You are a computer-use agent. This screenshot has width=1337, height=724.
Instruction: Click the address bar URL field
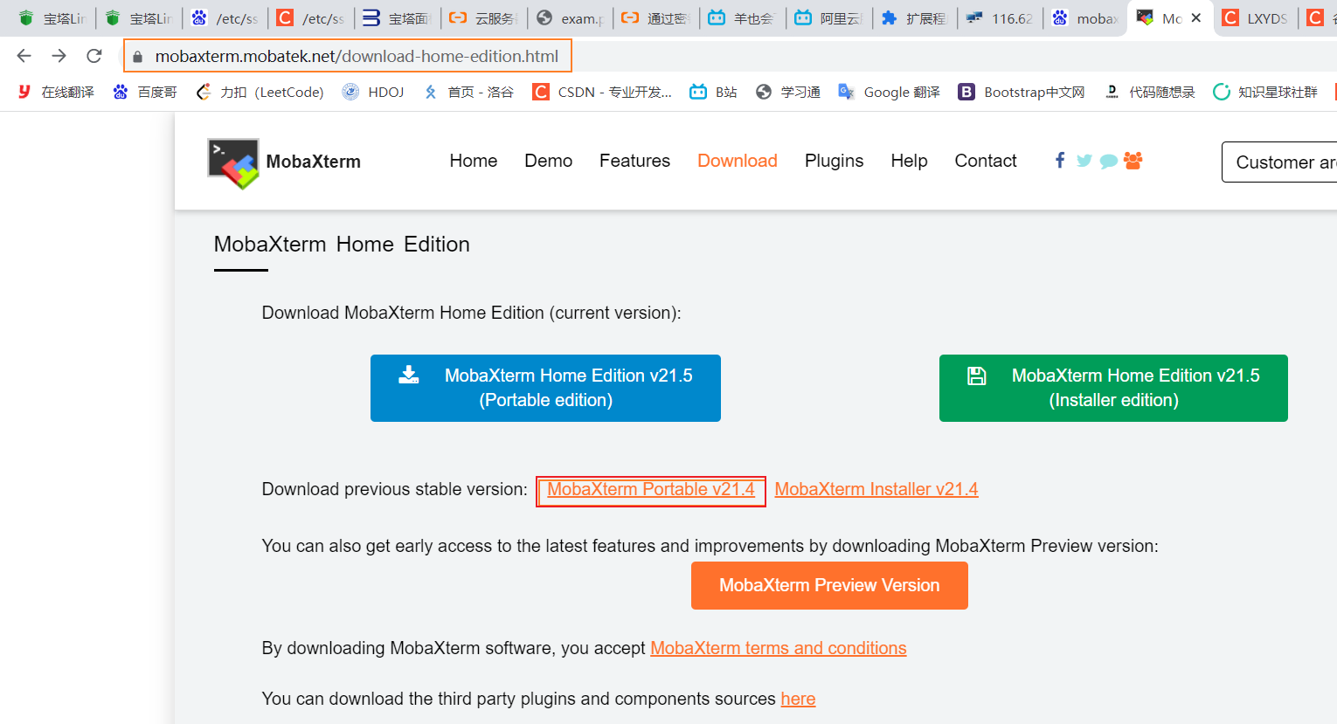click(x=357, y=56)
